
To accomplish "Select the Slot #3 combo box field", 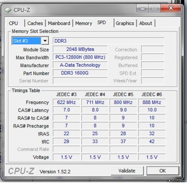I will [x=30, y=41].
